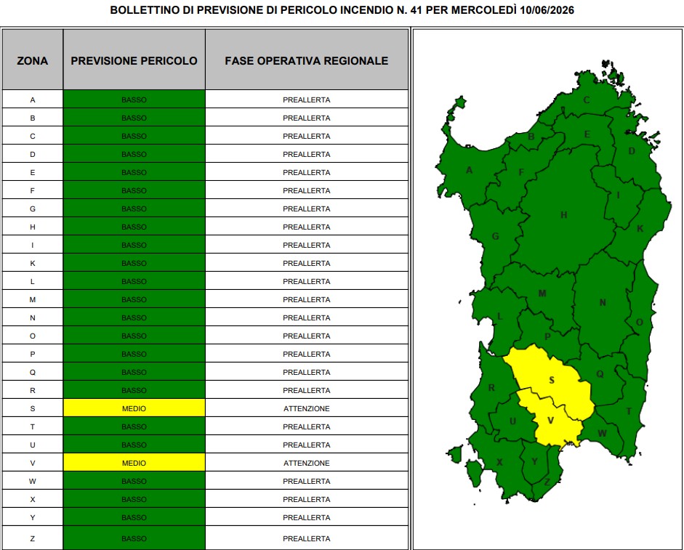Click zone A region on the map
The width and height of the screenshot is (684, 550).
pos(469,170)
